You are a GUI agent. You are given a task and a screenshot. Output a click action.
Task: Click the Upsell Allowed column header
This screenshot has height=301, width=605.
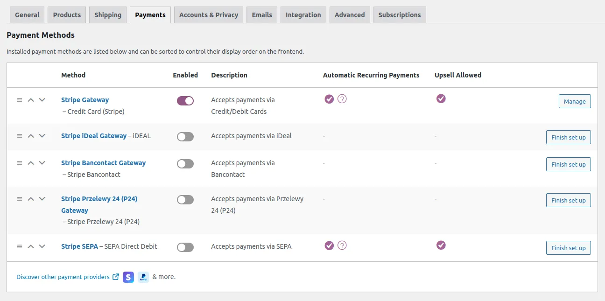[x=458, y=75]
